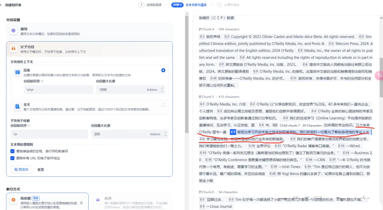This screenshot has height=210, width=383.
Task: Toggle 删除所有 URL 和电子邮件地址 checkbox
Action: coord(12,158)
